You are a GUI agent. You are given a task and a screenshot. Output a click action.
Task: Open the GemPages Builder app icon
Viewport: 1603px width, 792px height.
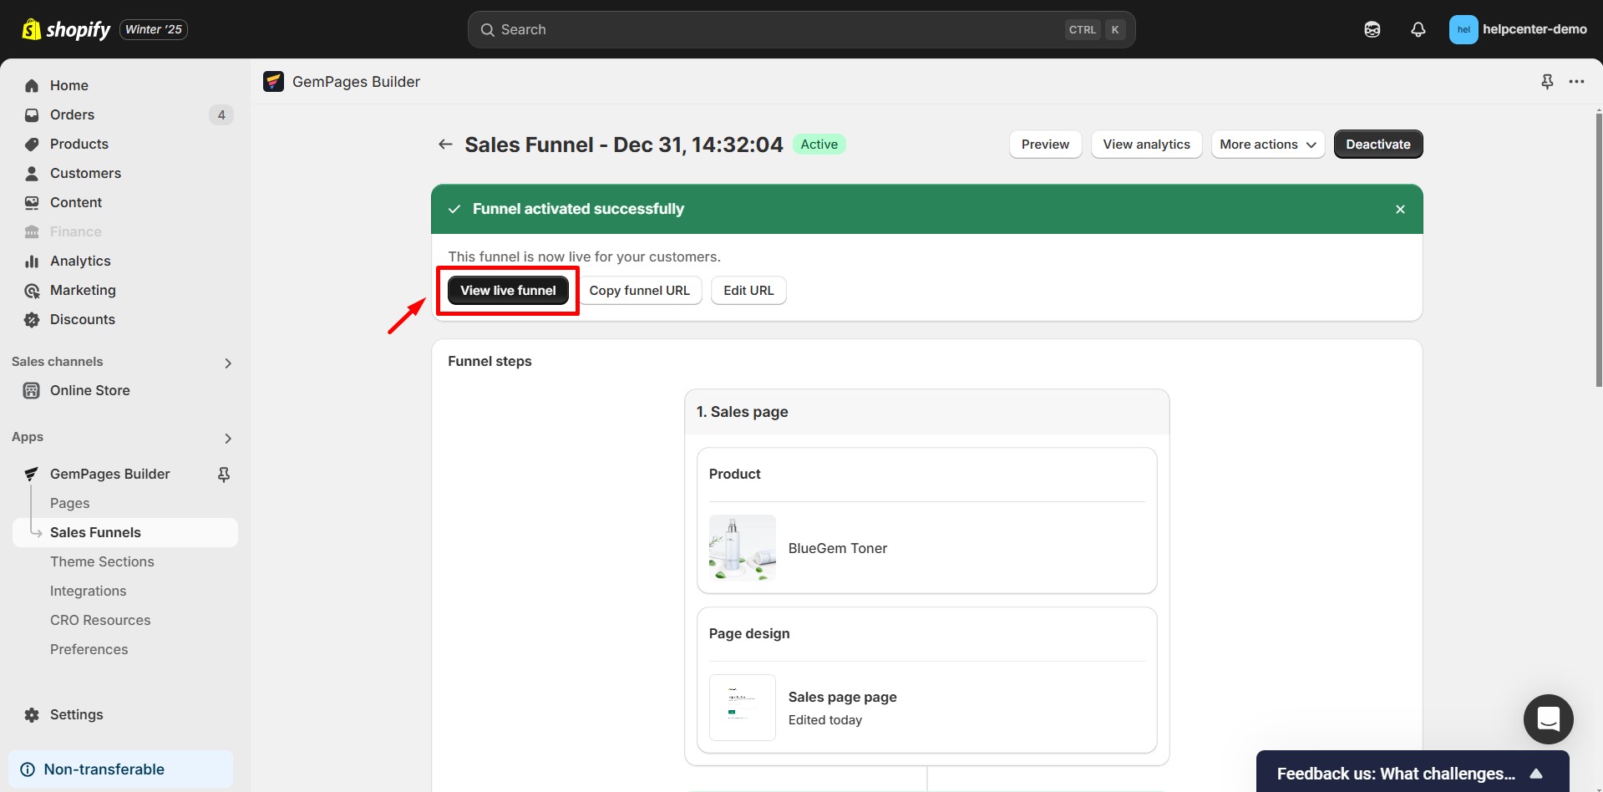(x=273, y=81)
